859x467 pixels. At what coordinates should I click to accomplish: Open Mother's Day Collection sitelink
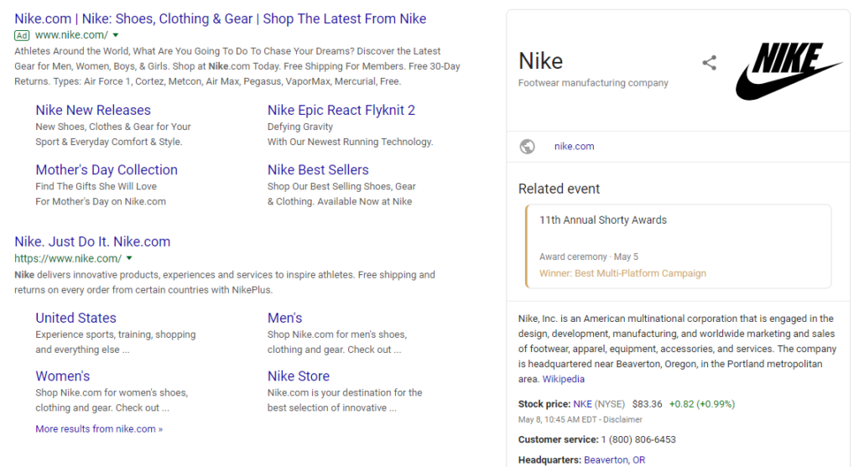(107, 169)
